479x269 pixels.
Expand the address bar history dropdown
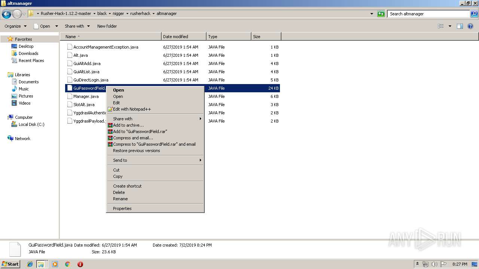click(372, 14)
